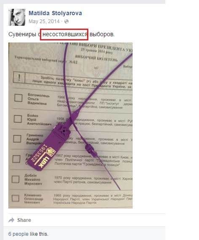Image resolution: width=199 pixels, height=240 pixels.
Task: Open Matilda Stolyarova's profile picture
Action: tap(17, 17)
